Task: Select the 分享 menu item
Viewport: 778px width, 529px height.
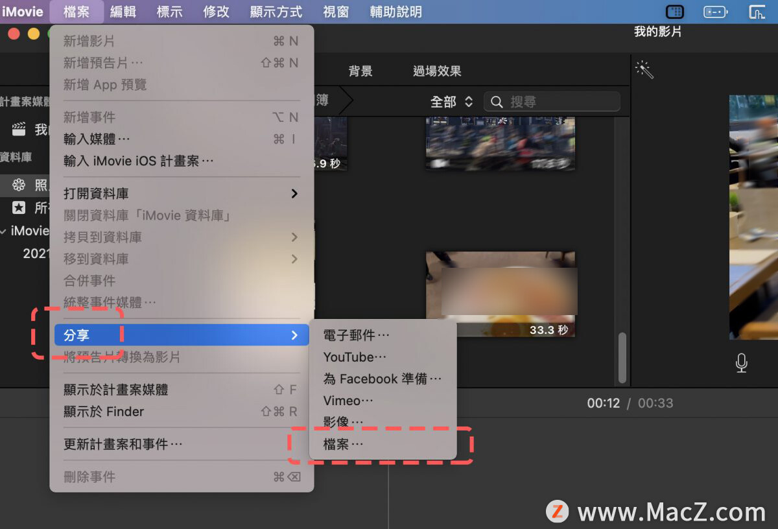Action: click(182, 335)
